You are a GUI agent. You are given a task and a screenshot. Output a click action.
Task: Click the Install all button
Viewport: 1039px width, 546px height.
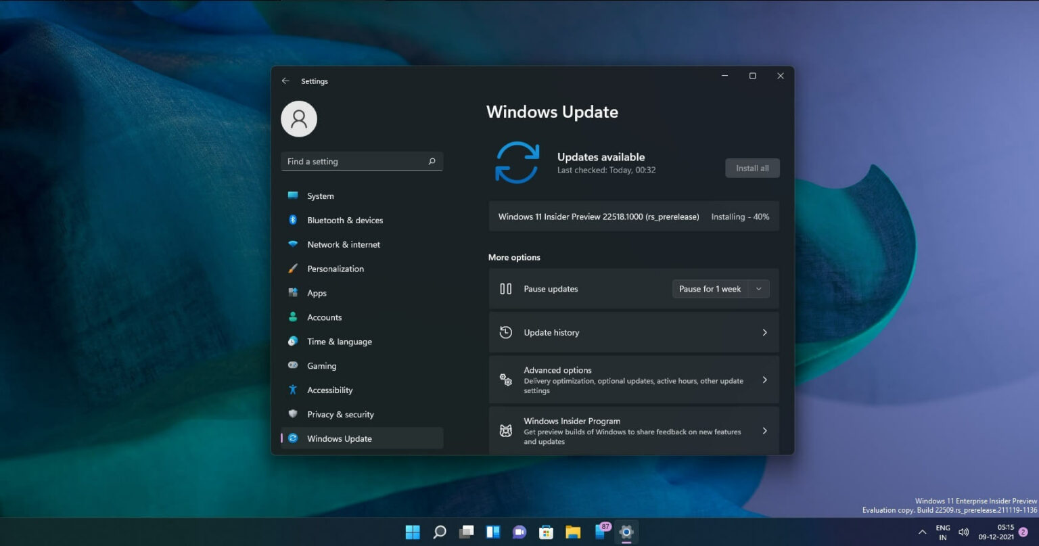click(752, 168)
